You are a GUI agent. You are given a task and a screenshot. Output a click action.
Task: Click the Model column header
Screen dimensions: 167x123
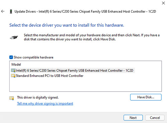[x=16, y=65]
